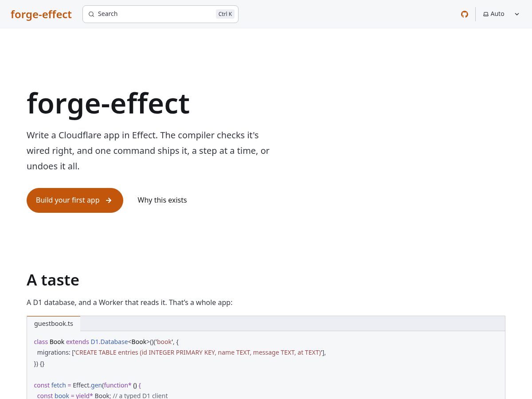532x399 pixels.
Task: Open the Why this exists link
Action: (x=162, y=200)
